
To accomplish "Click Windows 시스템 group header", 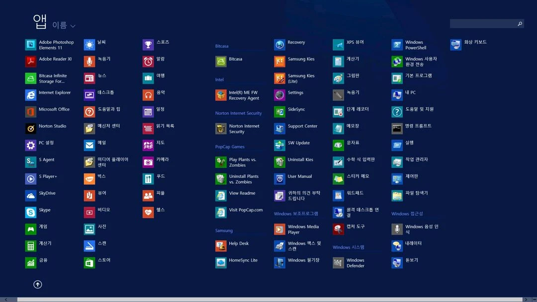I will click(348, 247).
